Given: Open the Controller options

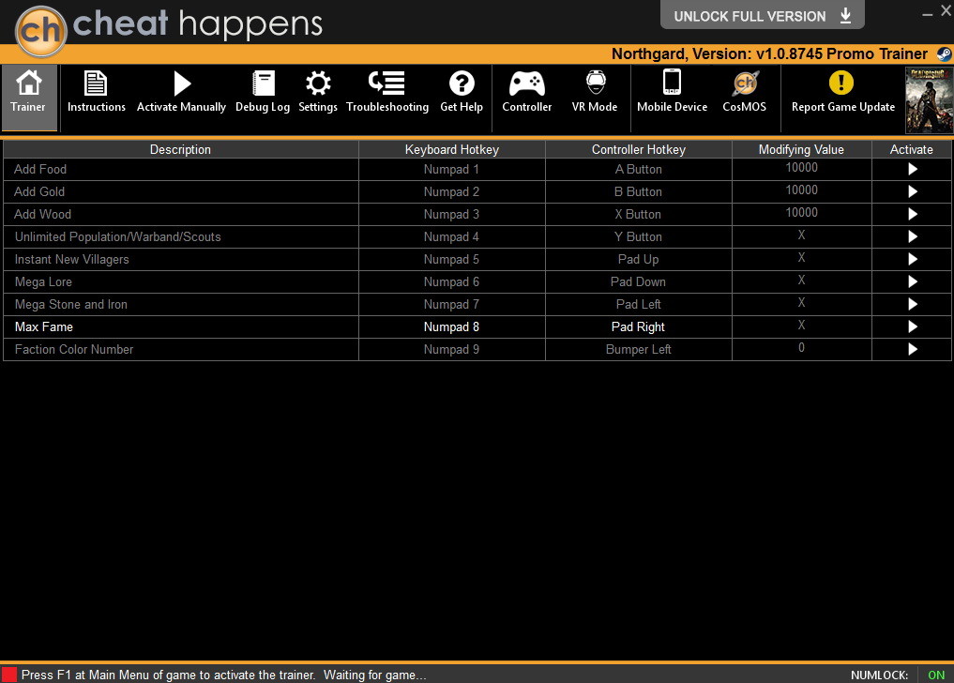Looking at the screenshot, I should [x=527, y=92].
